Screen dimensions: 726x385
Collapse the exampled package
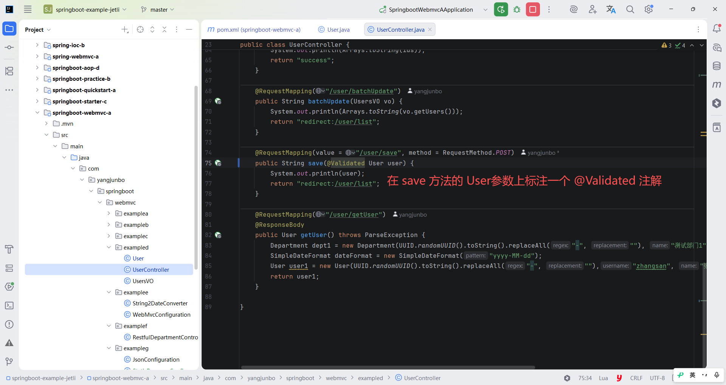[109, 247]
